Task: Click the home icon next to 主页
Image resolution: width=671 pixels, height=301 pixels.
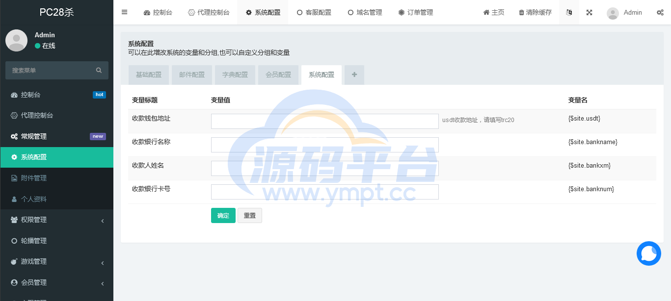Action: click(x=486, y=12)
